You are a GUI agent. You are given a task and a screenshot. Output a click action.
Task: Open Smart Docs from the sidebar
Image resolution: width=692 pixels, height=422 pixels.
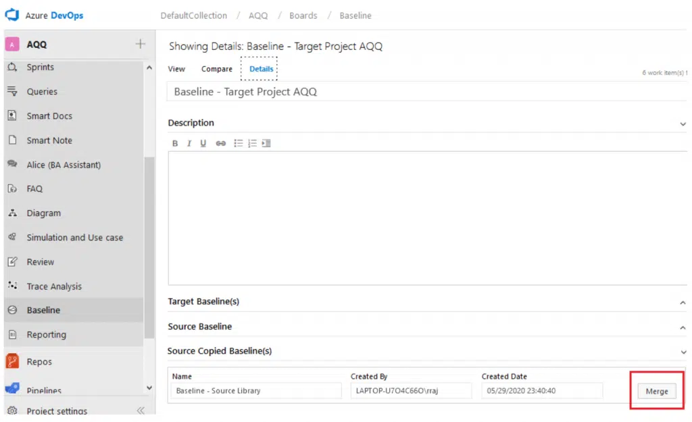coord(49,116)
